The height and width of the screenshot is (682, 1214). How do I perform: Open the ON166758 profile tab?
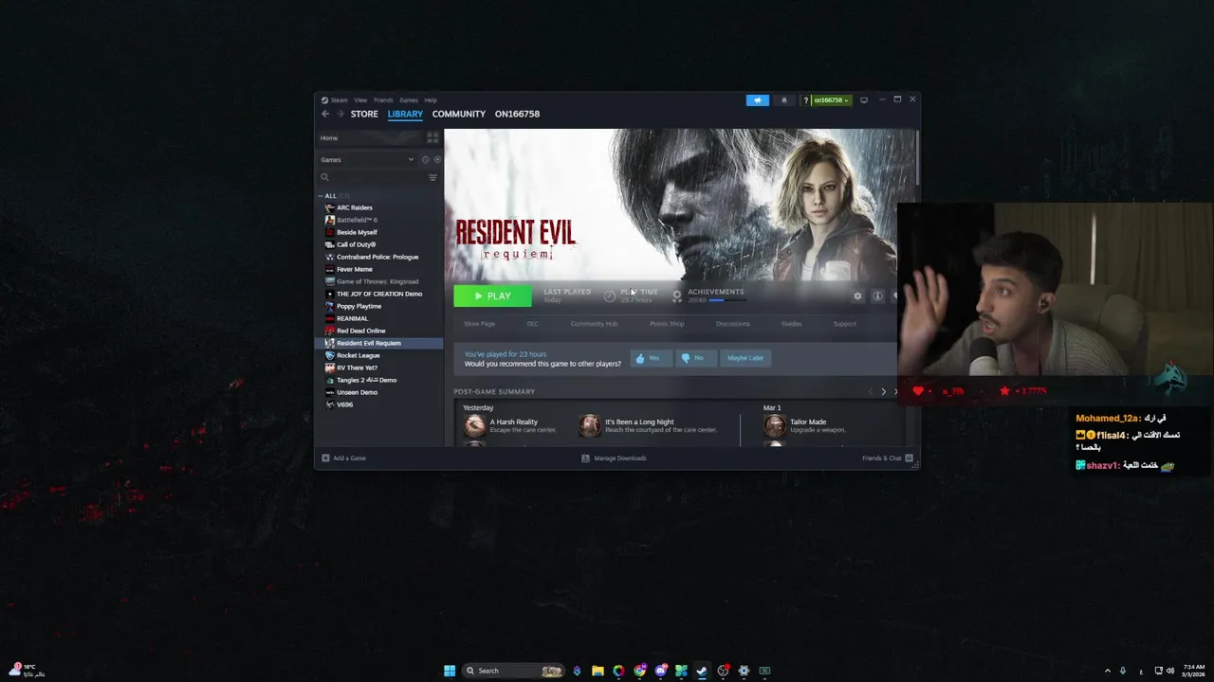point(517,114)
